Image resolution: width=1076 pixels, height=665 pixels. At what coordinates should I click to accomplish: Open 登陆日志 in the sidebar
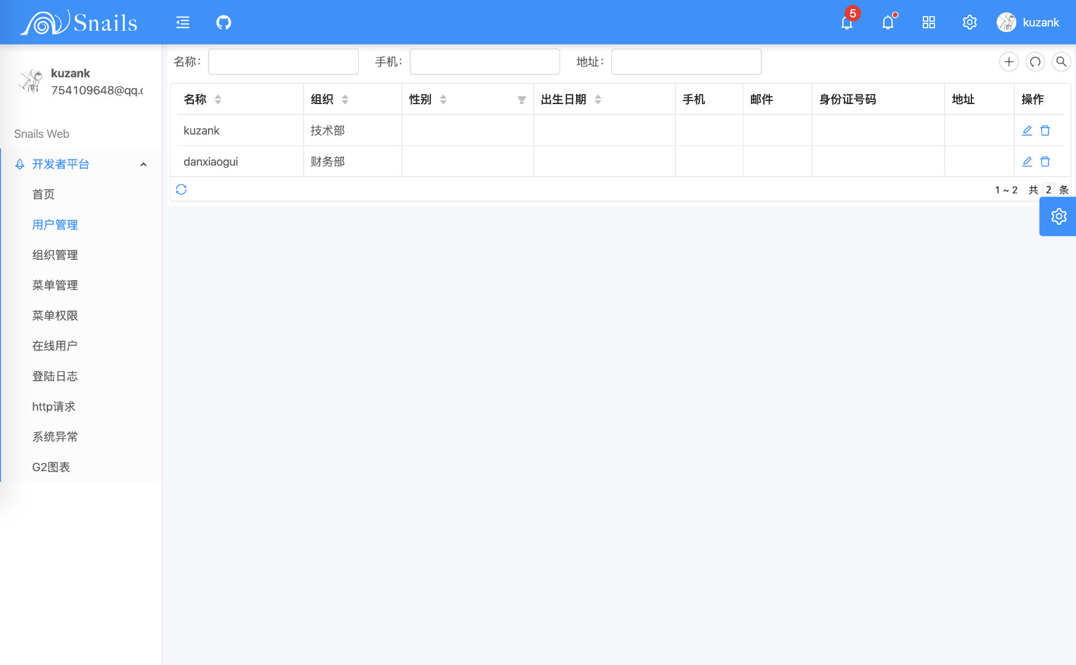(55, 376)
